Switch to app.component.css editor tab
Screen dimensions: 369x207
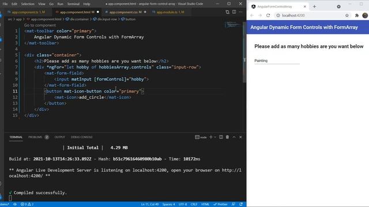click(x=125, y=12)
